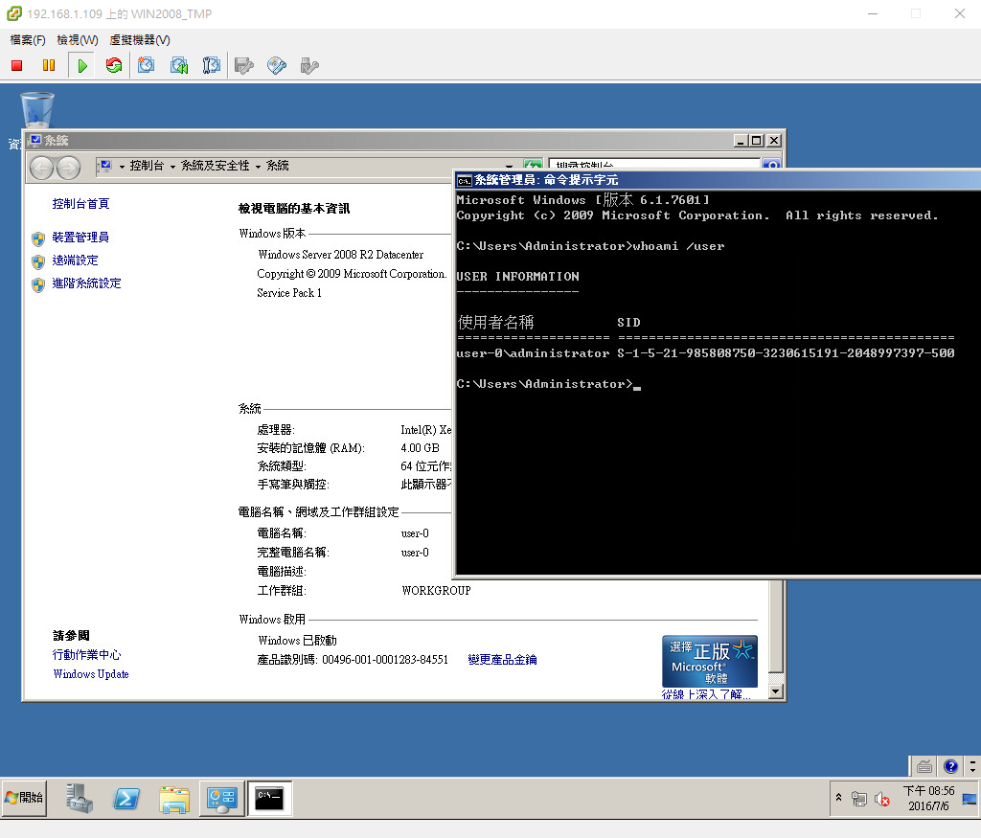Switch to command prompt taskbar button

(269, 799)
